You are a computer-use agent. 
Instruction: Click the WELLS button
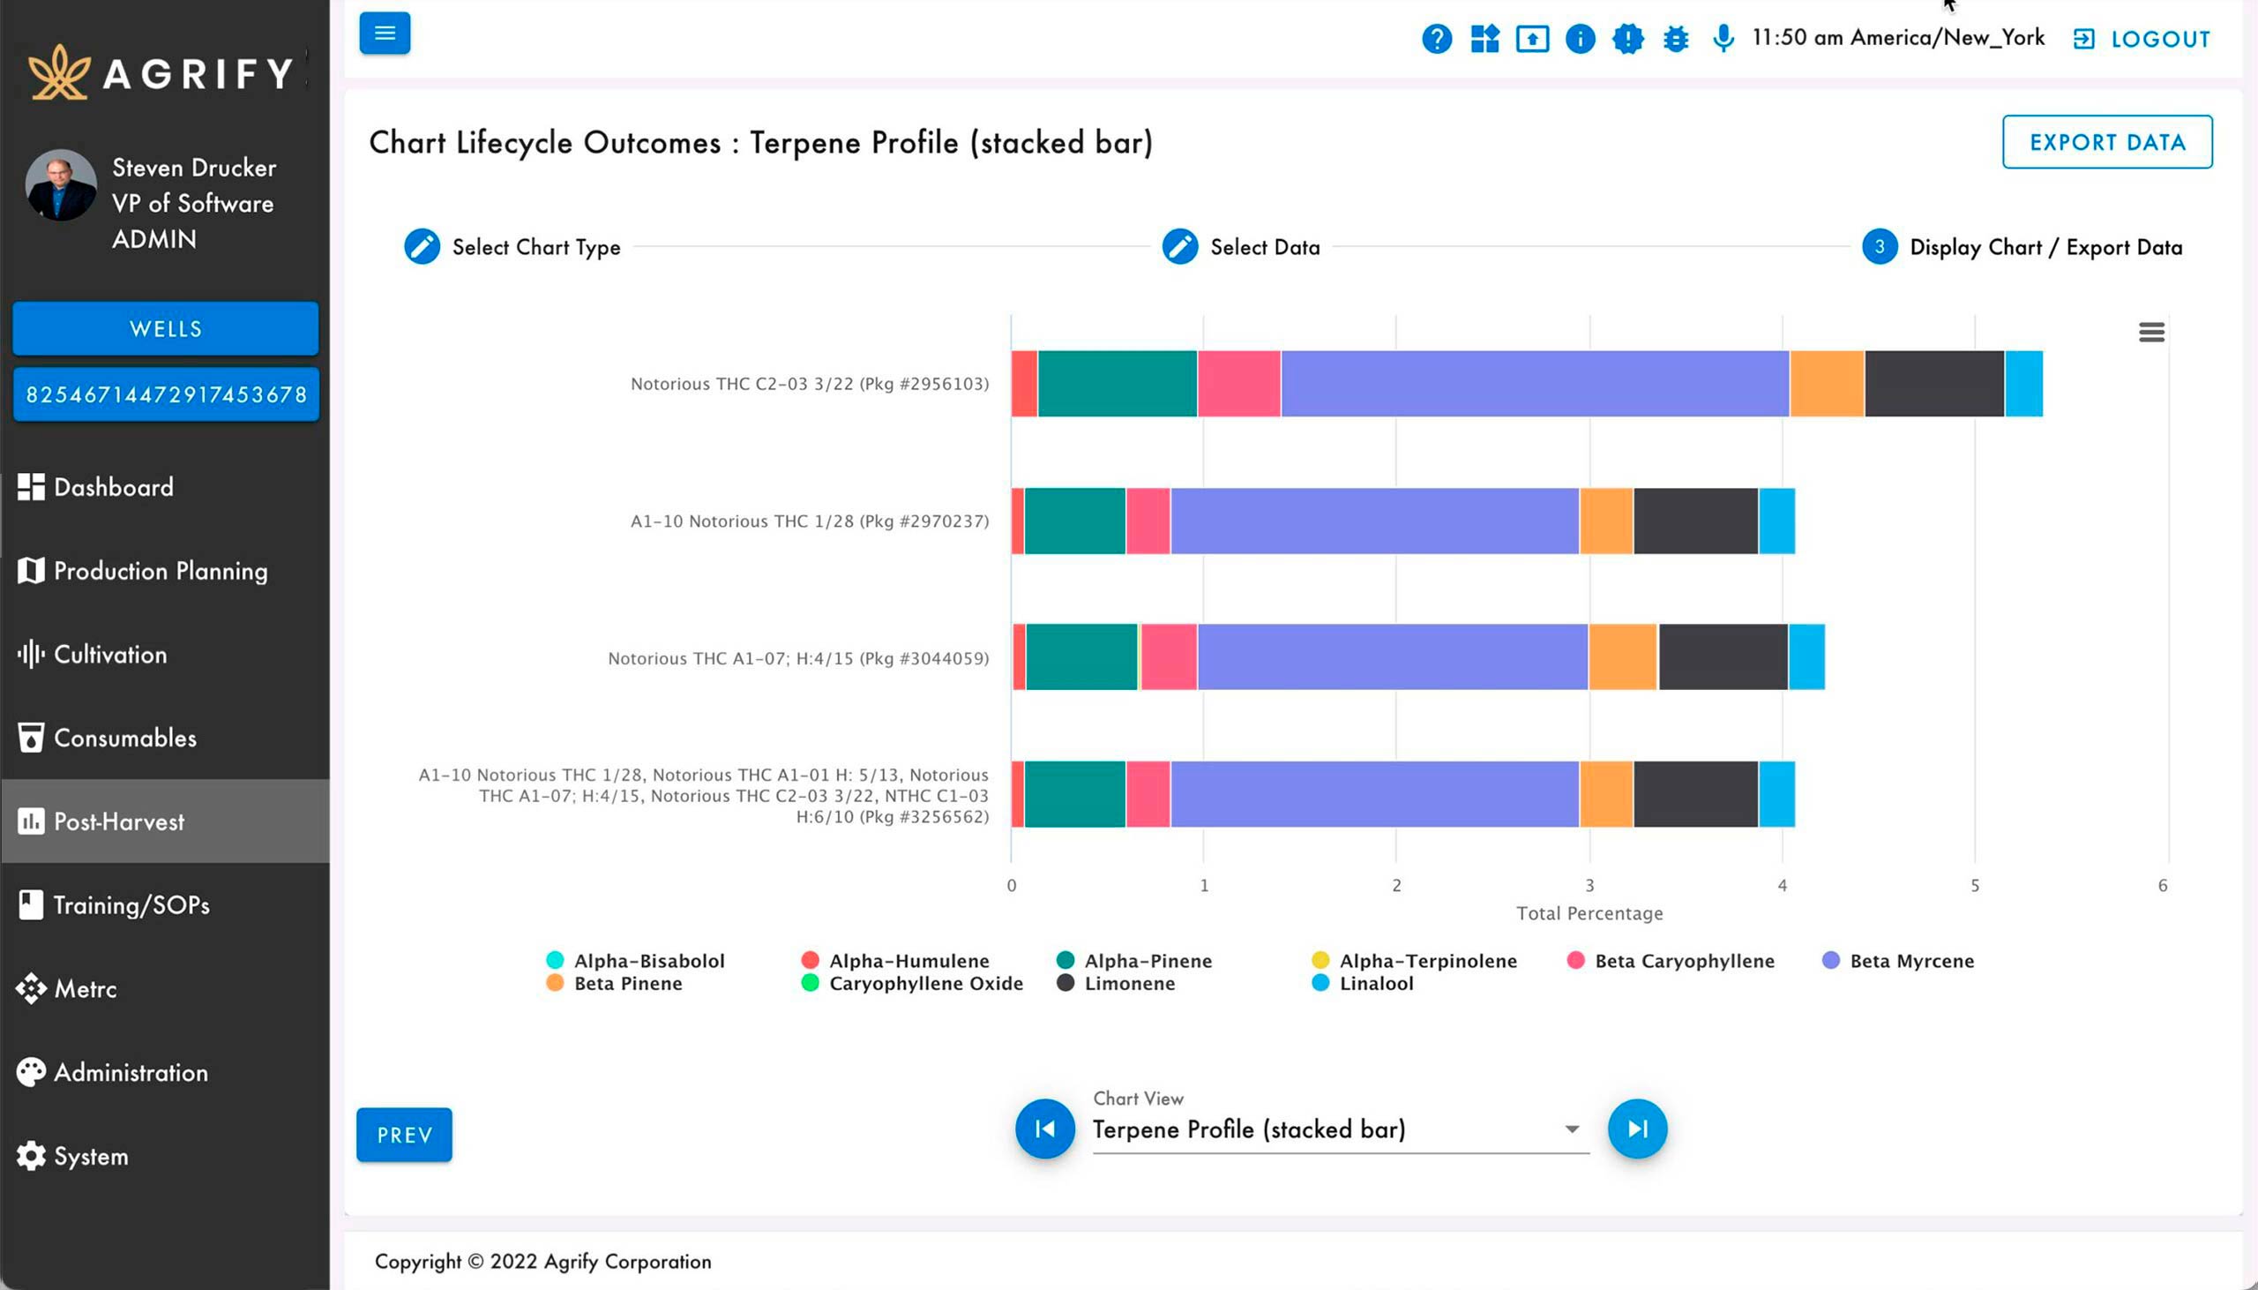click(x=166, y=329)
